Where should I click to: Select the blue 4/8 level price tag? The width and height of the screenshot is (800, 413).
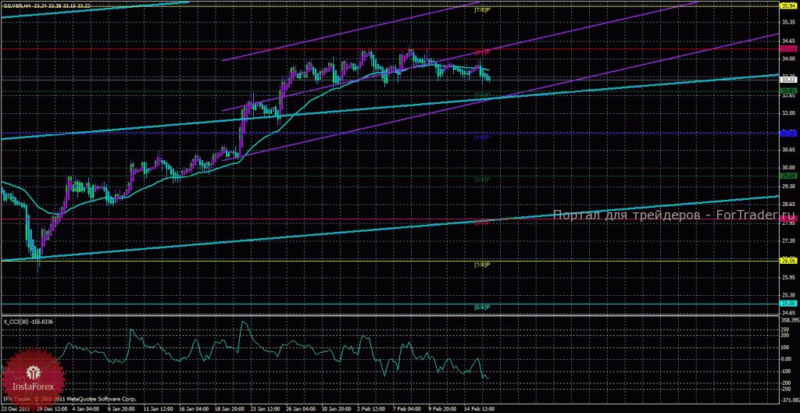[x=789, y=133]
